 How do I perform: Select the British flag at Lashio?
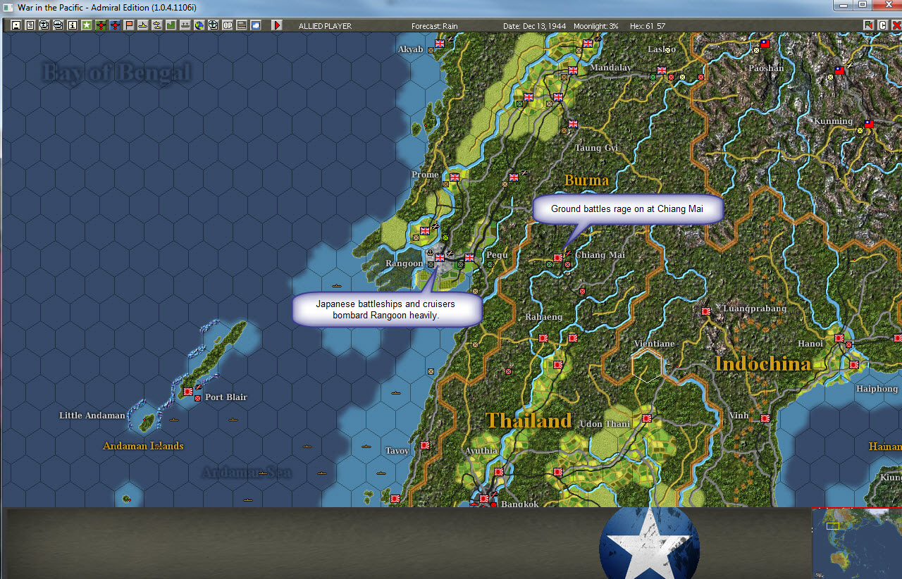click(661, 70)
